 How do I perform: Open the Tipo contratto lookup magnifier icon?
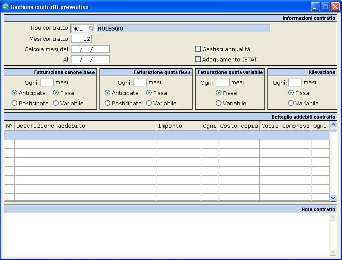pyautogui.click(x=91, y=28)
